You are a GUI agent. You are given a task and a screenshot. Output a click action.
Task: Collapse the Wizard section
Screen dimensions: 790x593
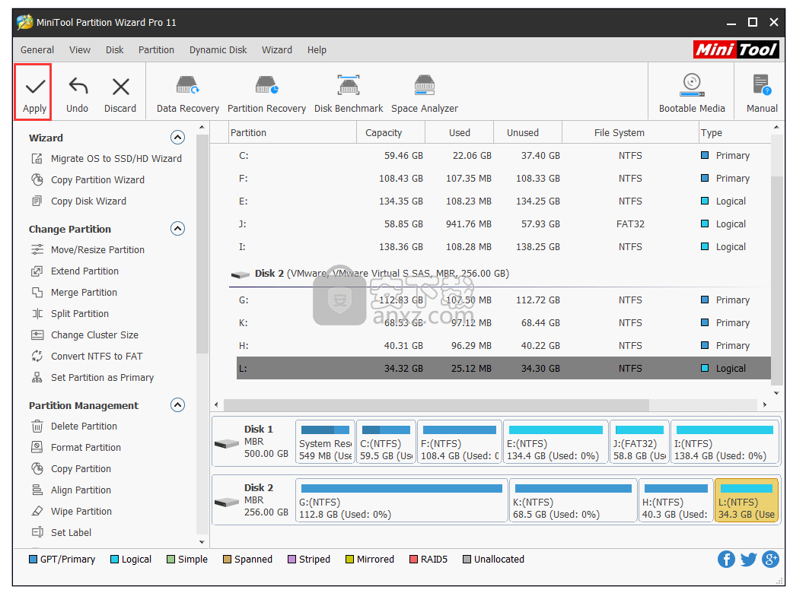(x=177, y=138)
